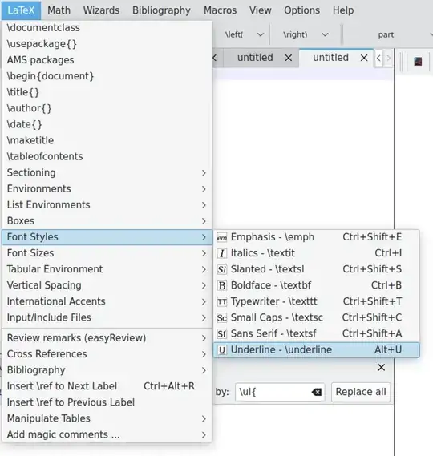Viewport: 433px width, 456px height.
Task: Insert \usepackage{} command
Action: 107,44
